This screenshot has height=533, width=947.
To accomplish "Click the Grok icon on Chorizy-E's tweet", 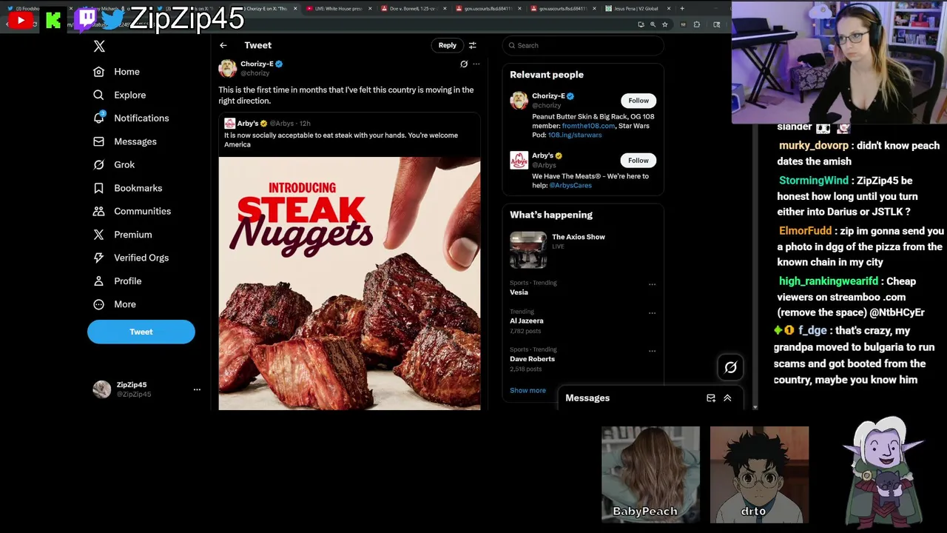I will (464, 64).
